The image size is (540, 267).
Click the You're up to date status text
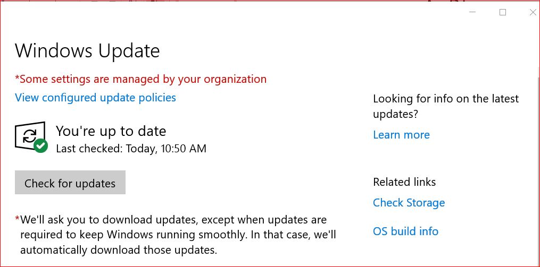pyautogui.click(x=111, y=131)
